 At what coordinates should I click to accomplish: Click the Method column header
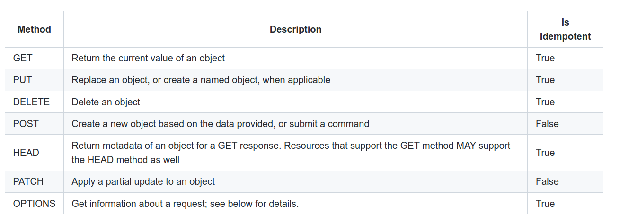pyautogui.click(x=34, y=29)
